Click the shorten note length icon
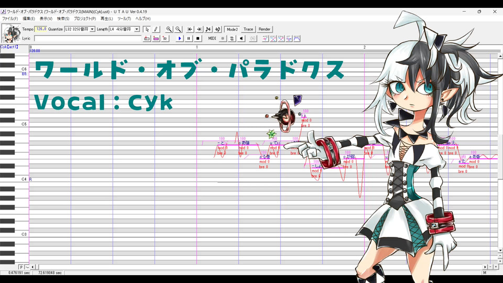 coord(208,29)
